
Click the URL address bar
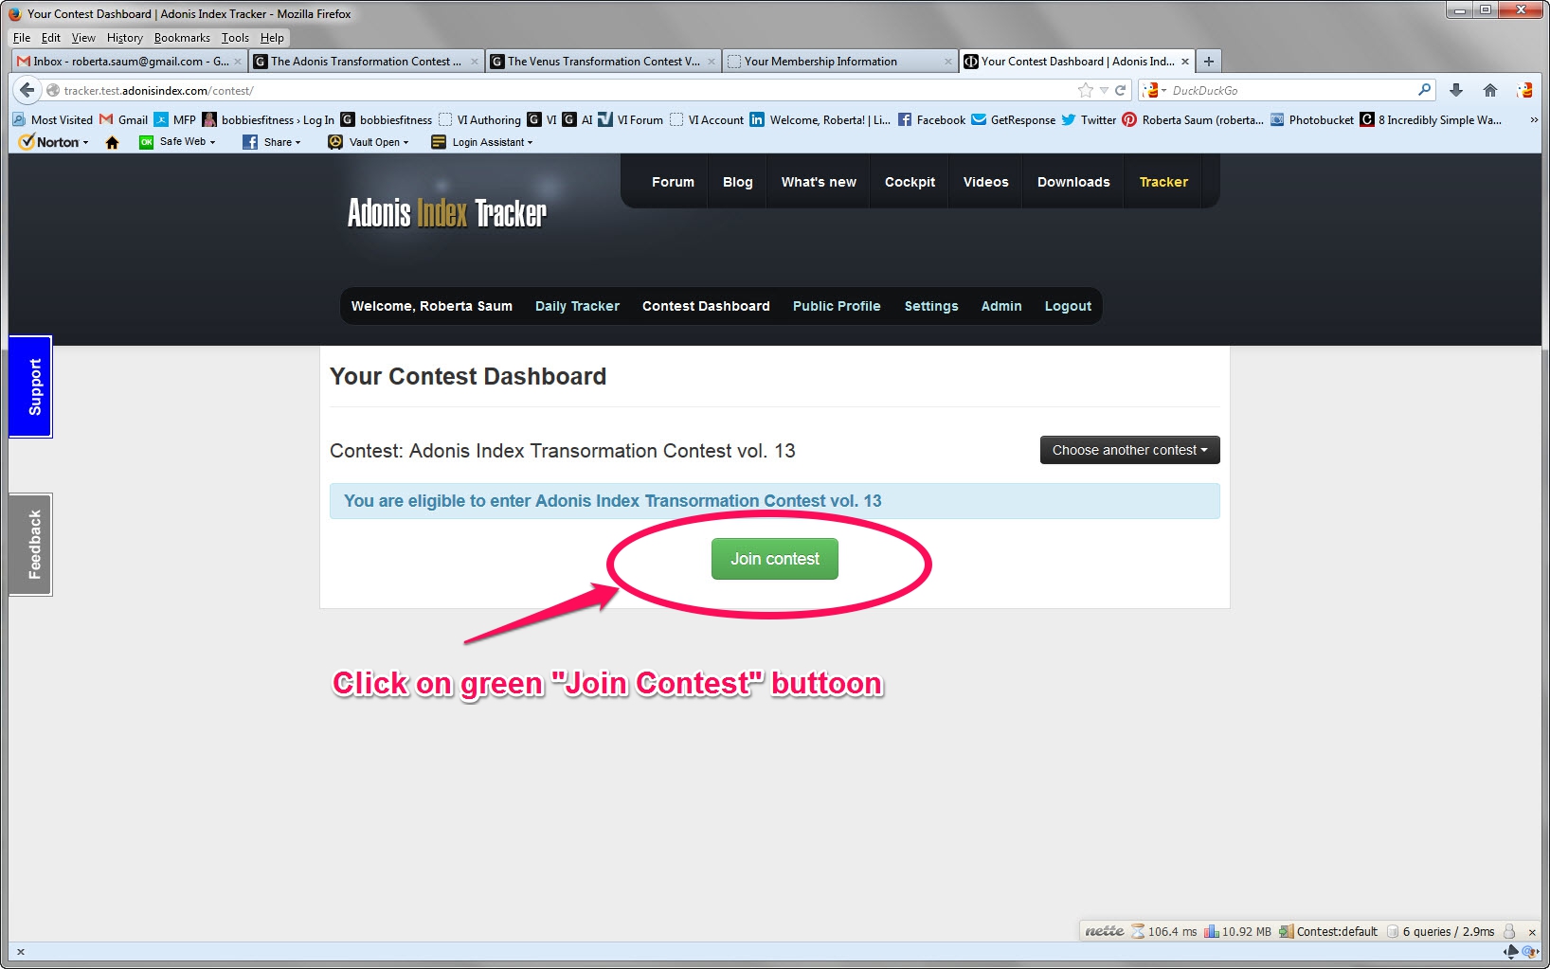point(568,90)
